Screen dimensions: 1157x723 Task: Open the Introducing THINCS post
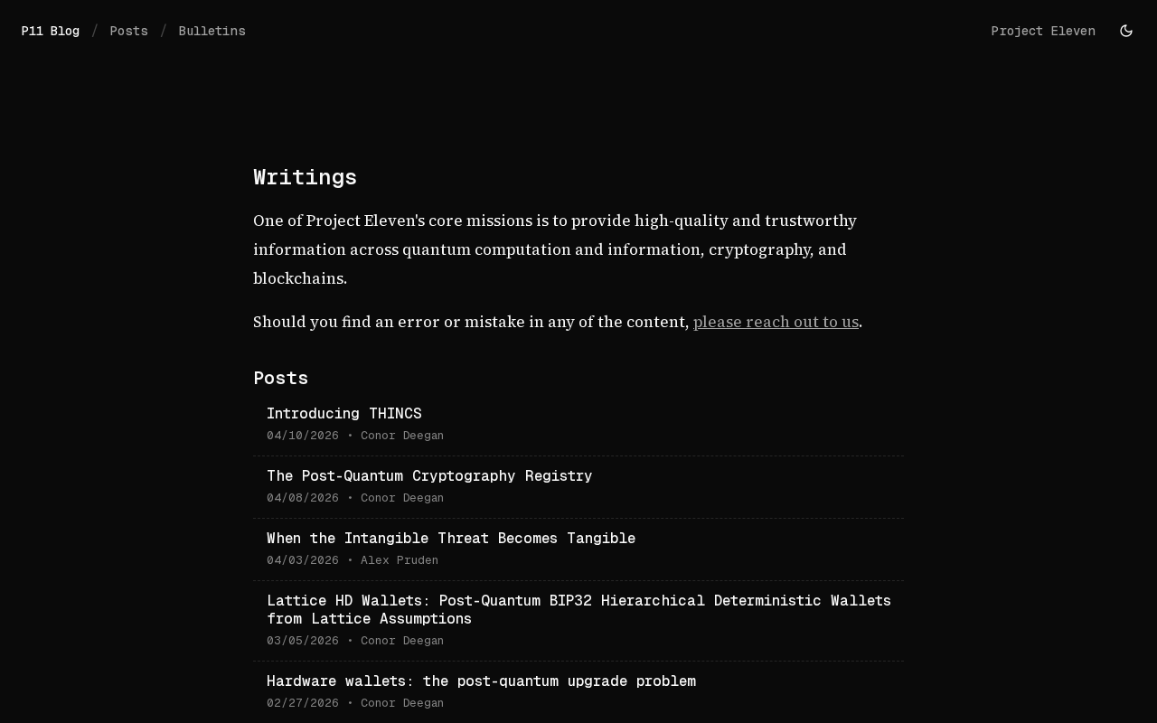coord(343,413)
